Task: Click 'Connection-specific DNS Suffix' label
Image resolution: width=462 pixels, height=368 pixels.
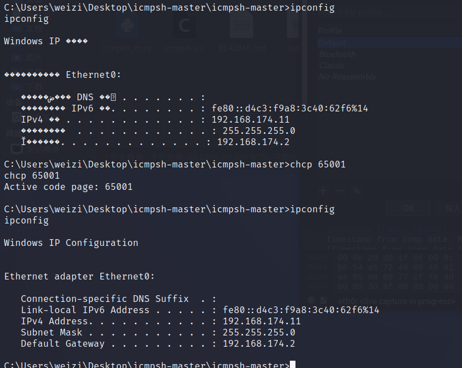Action: pyautogui.click(x=105, y=299)
